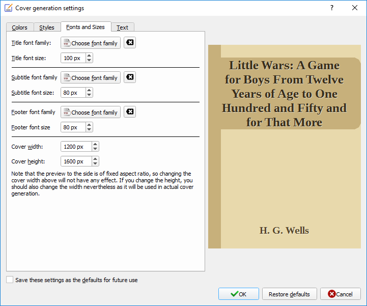
Task: Choose font family for the subtitle
Action: [91, 77]
